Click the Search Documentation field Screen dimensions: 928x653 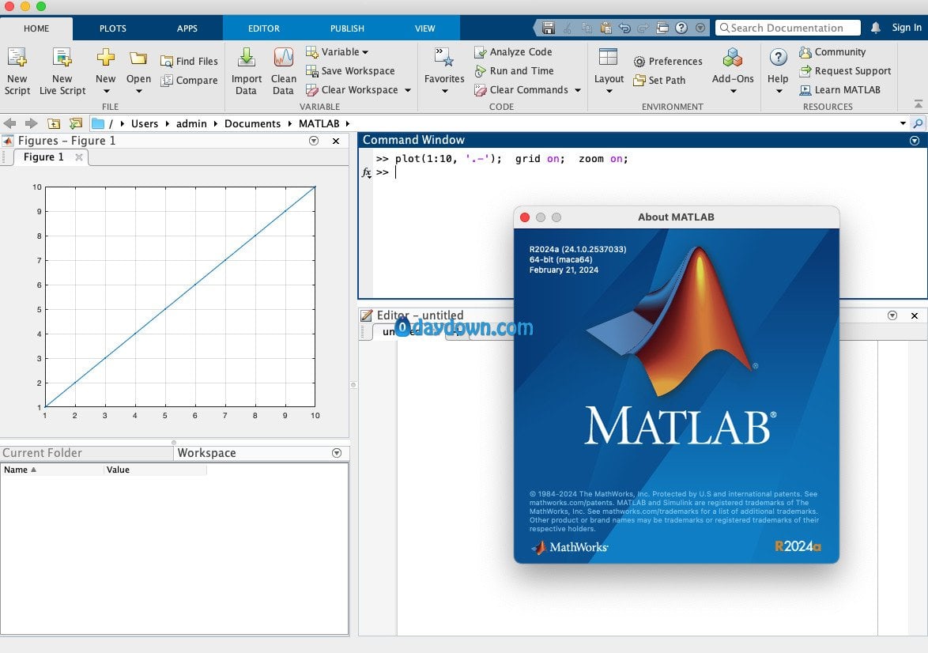coord(788,28)
